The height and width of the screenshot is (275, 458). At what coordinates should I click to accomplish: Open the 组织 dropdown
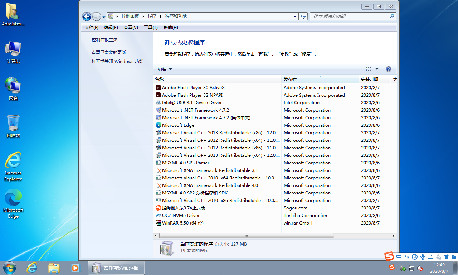pyautogui.click(x=165, y=69)
